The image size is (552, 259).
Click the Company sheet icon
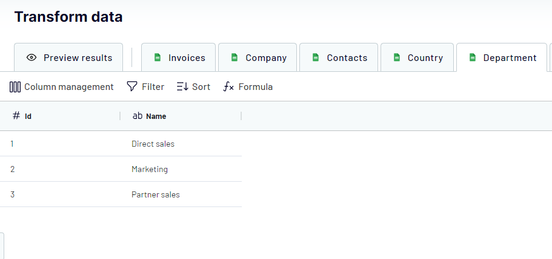point(234,58)
